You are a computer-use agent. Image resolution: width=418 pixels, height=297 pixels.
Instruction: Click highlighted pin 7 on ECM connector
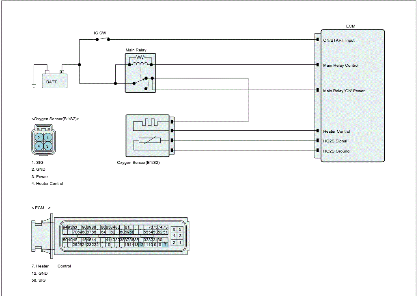pos(165,244)
